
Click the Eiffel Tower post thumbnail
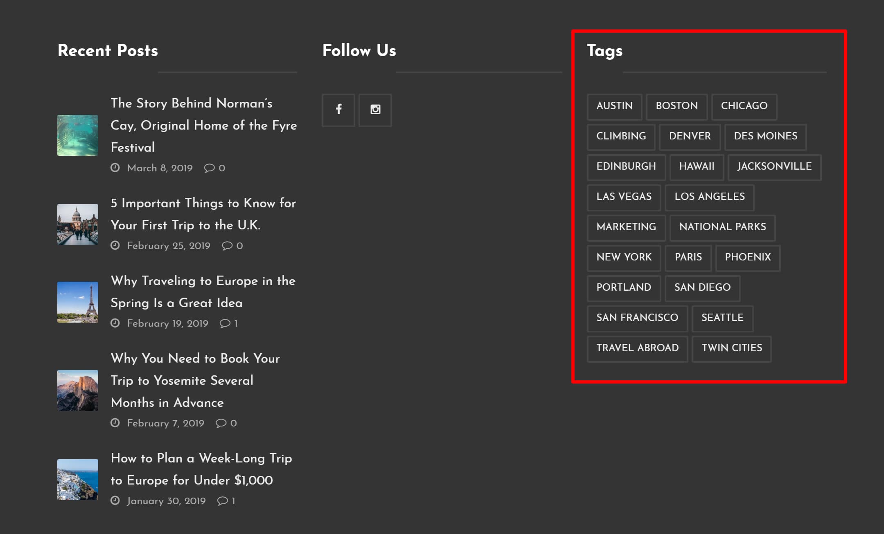click(x=77, y=303)
